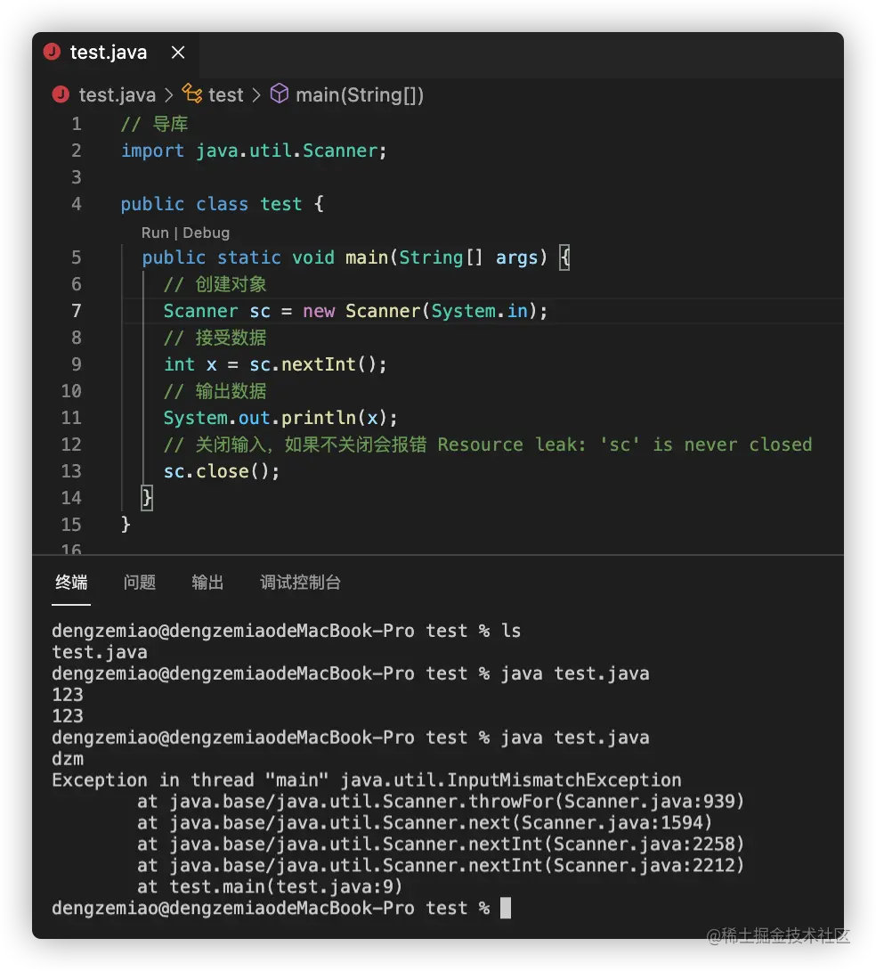The height and width of the screenshot is (971, 876).
Task: Click 'import java.util.Scanner;' code line
Action: pos(254,151)
